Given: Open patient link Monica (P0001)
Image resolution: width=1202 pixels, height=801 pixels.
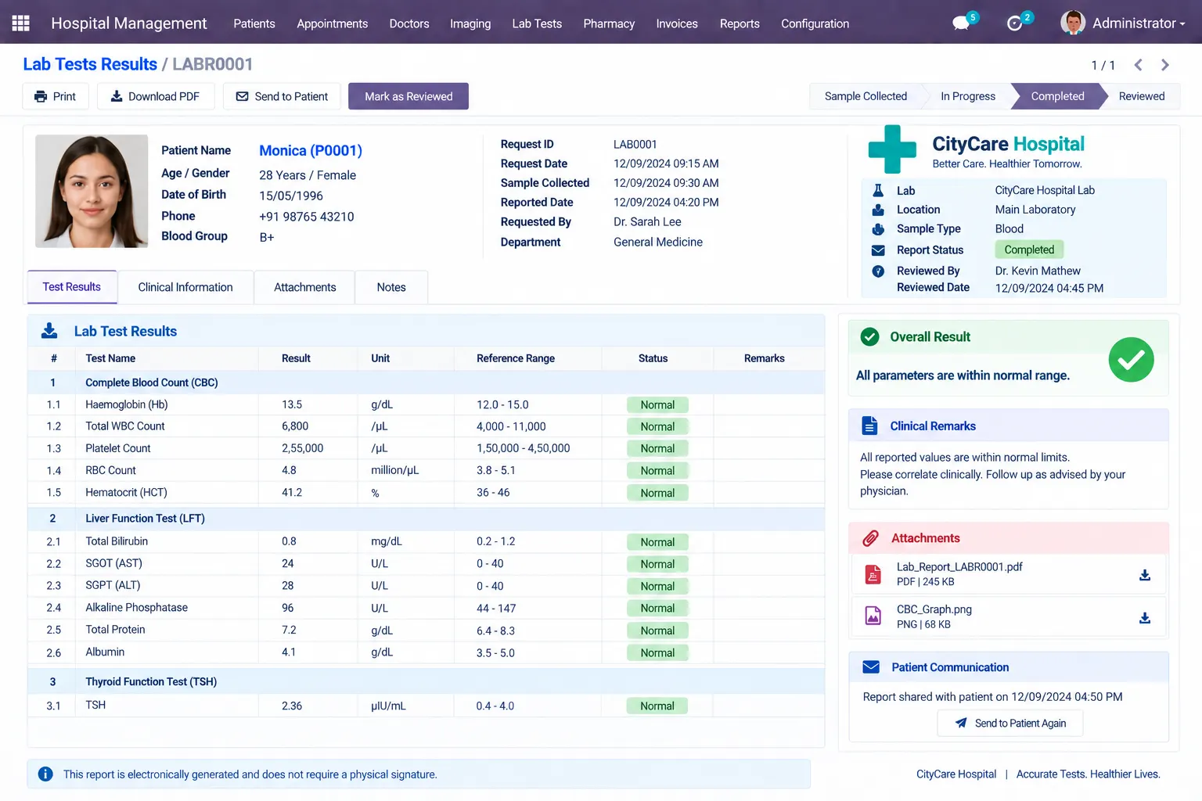Looking at the screenshot, I should pos(311,150).
